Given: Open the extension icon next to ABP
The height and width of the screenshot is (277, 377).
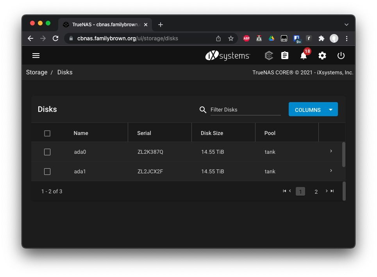Looking at the screenshot, I should click(259, 39).
